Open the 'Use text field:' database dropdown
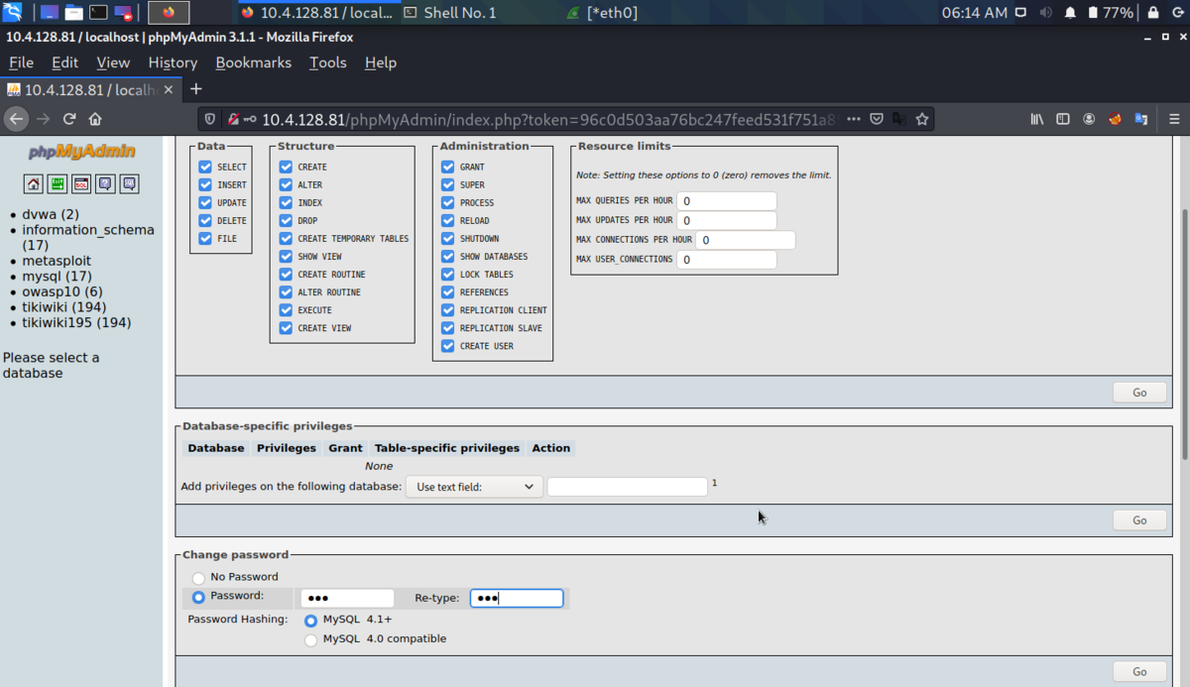This screenshot has width=1190, height=687. (x=474, y=487)
